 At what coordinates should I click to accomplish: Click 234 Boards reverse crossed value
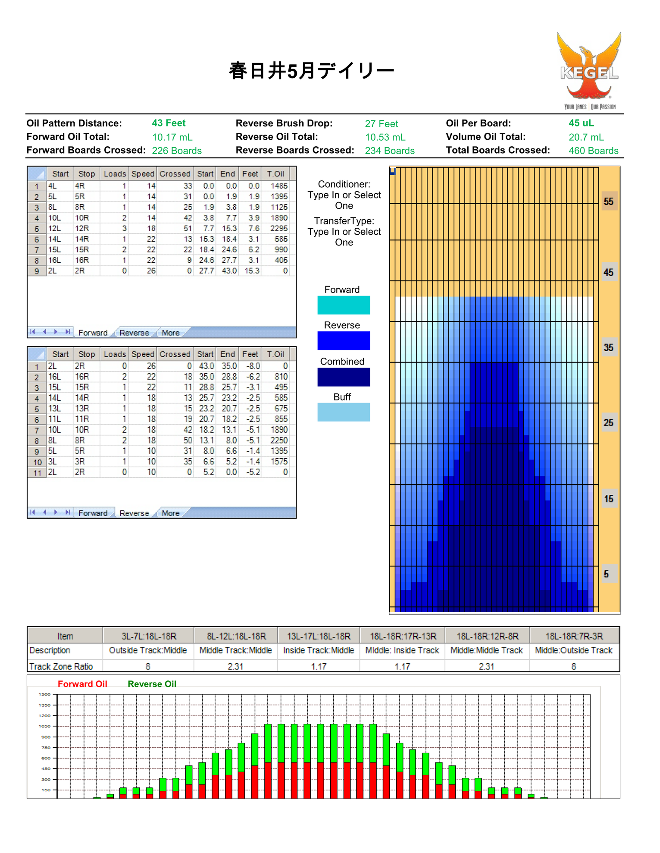point(390,151)
